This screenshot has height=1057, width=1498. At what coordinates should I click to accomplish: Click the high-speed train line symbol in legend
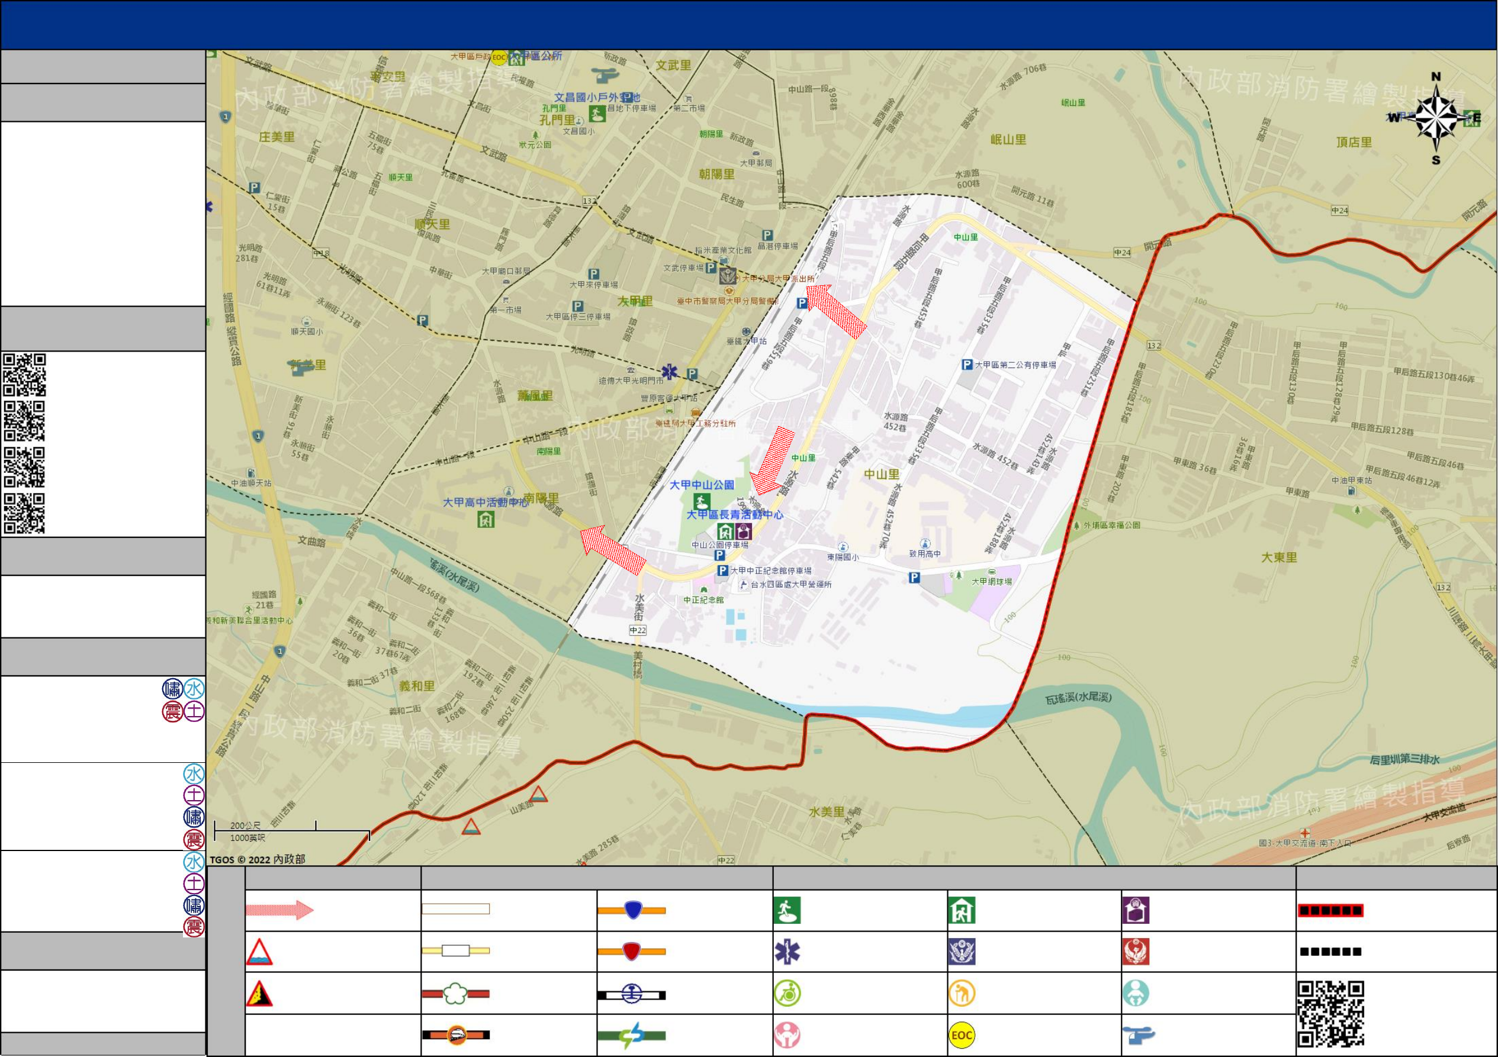point(455,1035)
